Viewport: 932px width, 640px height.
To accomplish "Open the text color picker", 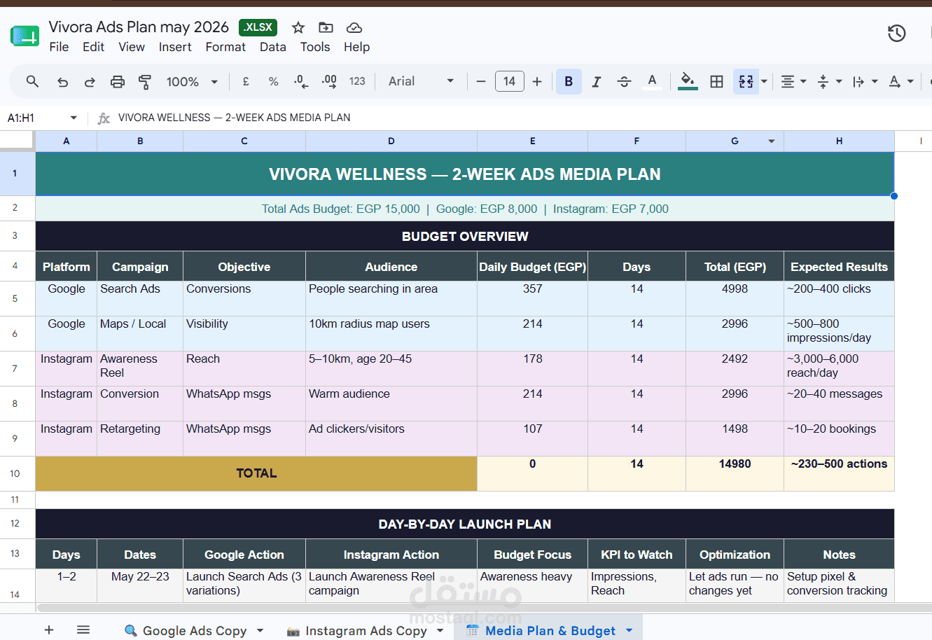I will [x=652, y=81].
